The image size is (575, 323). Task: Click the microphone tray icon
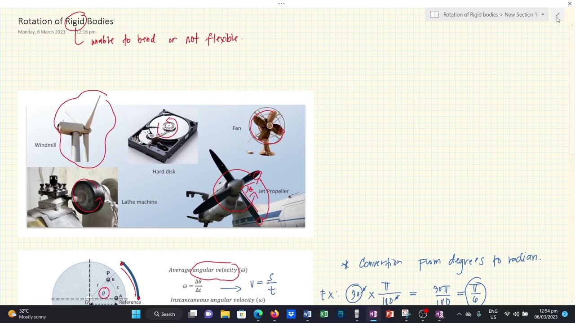pos(479,314)
